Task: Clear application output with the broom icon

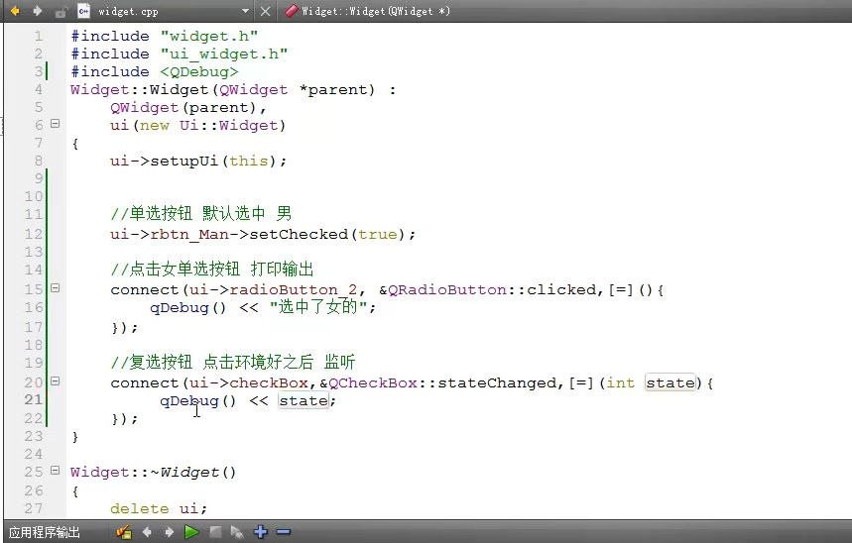Action: coord(124,532)
